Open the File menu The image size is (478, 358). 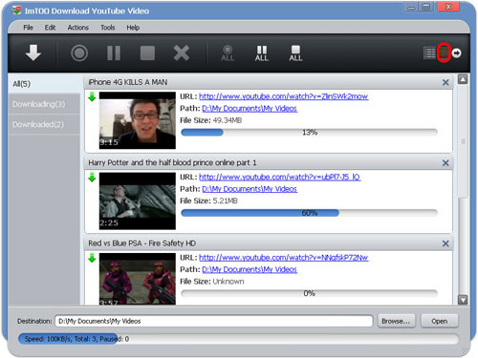pyautogui.click(x=28, y=28)
